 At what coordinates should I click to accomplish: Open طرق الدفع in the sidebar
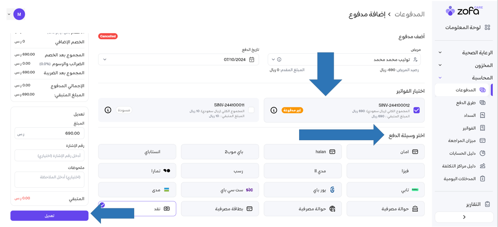tap(465, 102)
